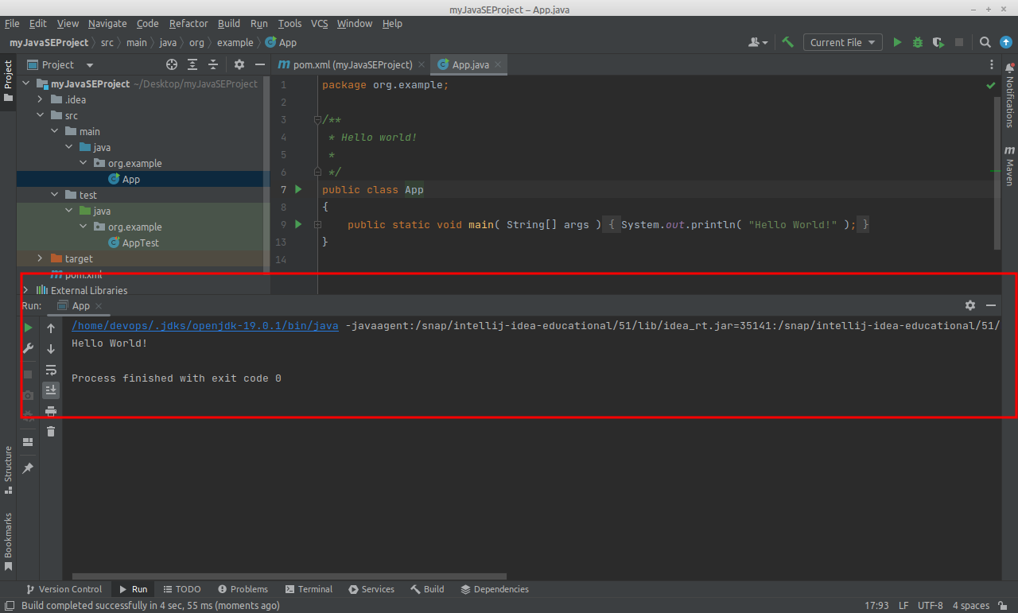Toggle read-only lock in status bar
This screenshot has width=1018, height=613.
click(x=1004, y=605)
